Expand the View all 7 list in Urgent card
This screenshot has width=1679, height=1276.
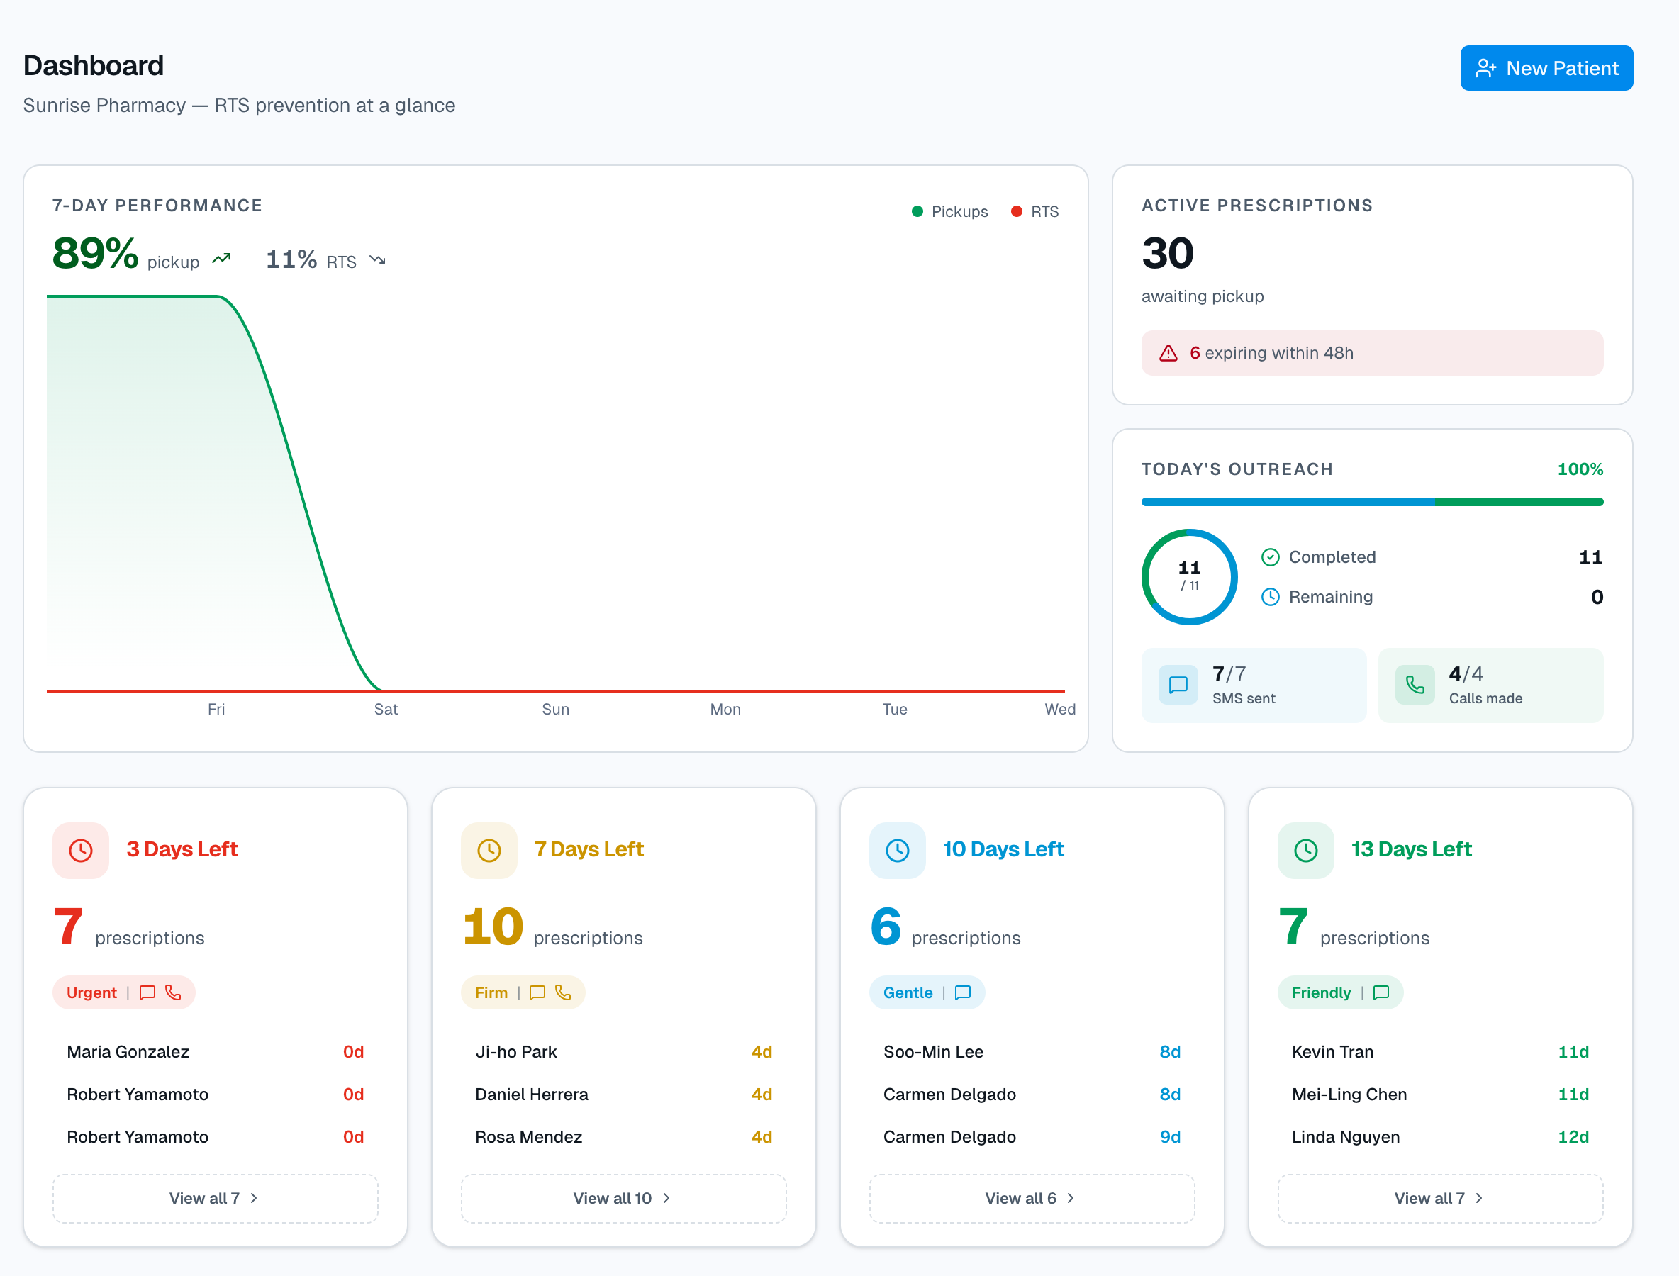(215, 1198)
